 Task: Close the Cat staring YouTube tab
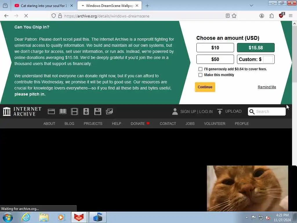pyautogui.click(x=72, y=6)
